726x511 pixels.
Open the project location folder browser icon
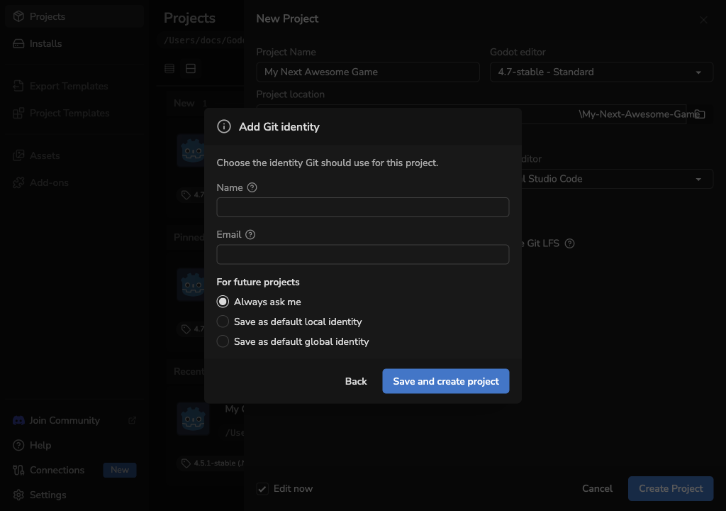pyautogui.click(x=700, y=114)
